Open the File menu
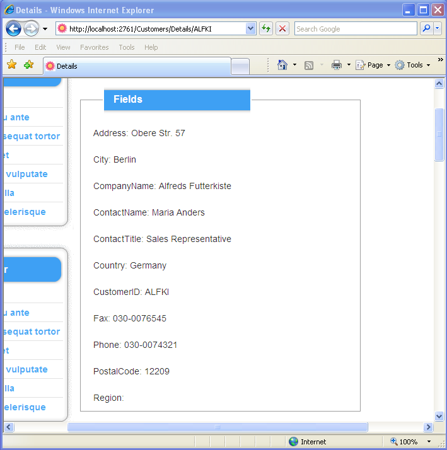This screenshot has width=447, height=450. (20, 47)
